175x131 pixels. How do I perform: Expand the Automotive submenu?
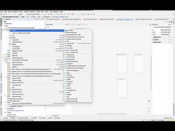78,77
